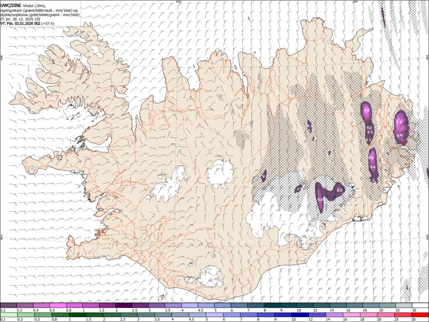This screenshot has width=429, height=322.
Task: Click the 'VT: Fös. 02.01.2026 00Z (+57 h)' line
Action: point(27,23)
